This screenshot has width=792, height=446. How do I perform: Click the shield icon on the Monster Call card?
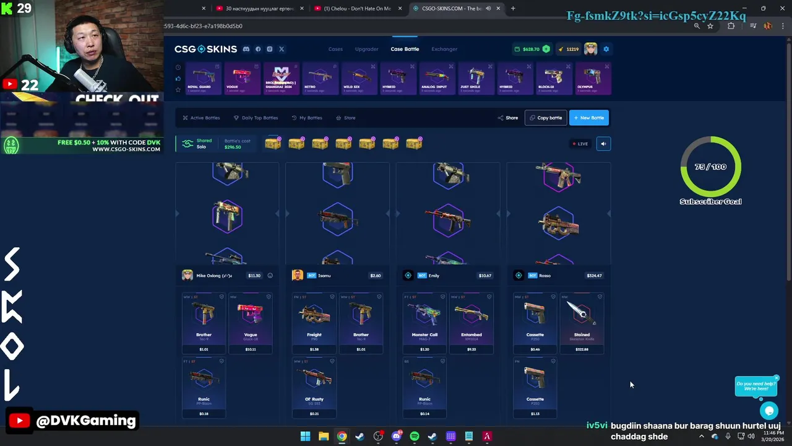(x=442, y=297)
